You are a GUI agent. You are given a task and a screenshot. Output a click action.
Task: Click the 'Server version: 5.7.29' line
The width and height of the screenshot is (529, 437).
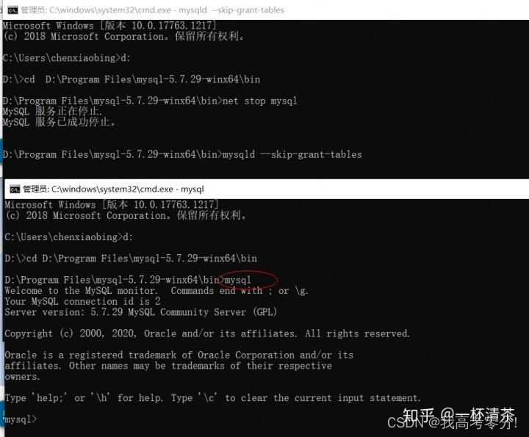click(x=140, y=312)
